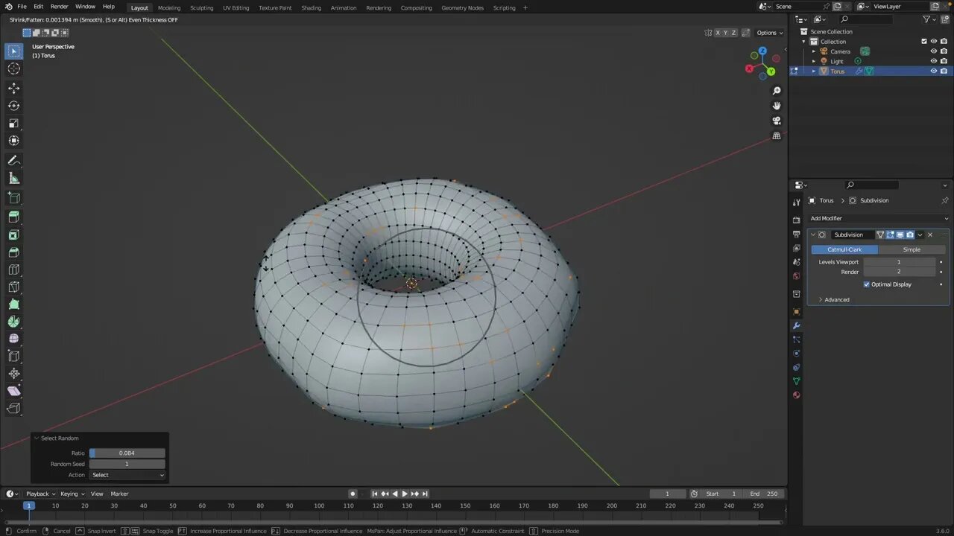The height and width of the screenshot is (536, 954).
Task: Switch perspective/orthographic grid icon
Action: pos(777,136)
